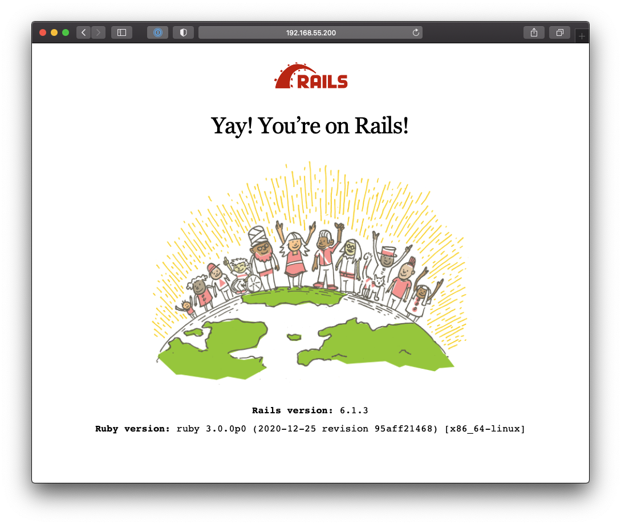
Task: Click the address bar showing 192.168.55.200
Action: (310, 32)
